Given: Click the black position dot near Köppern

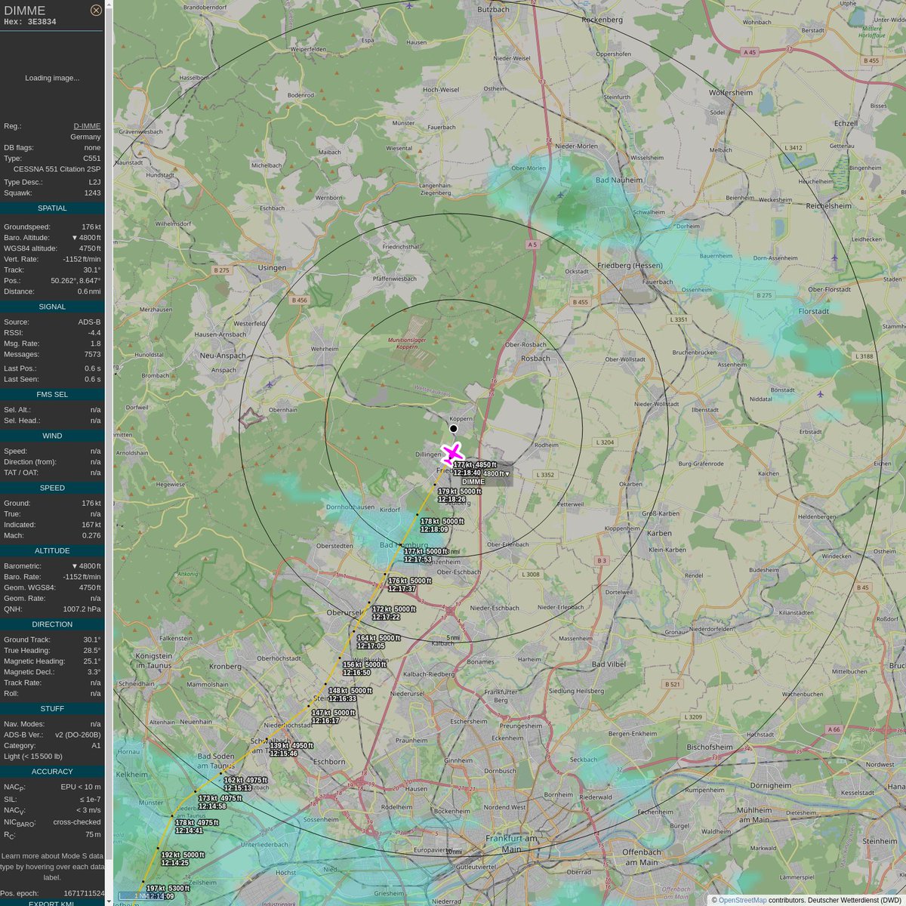Looking at the screenshot, I should coord(453,428).
